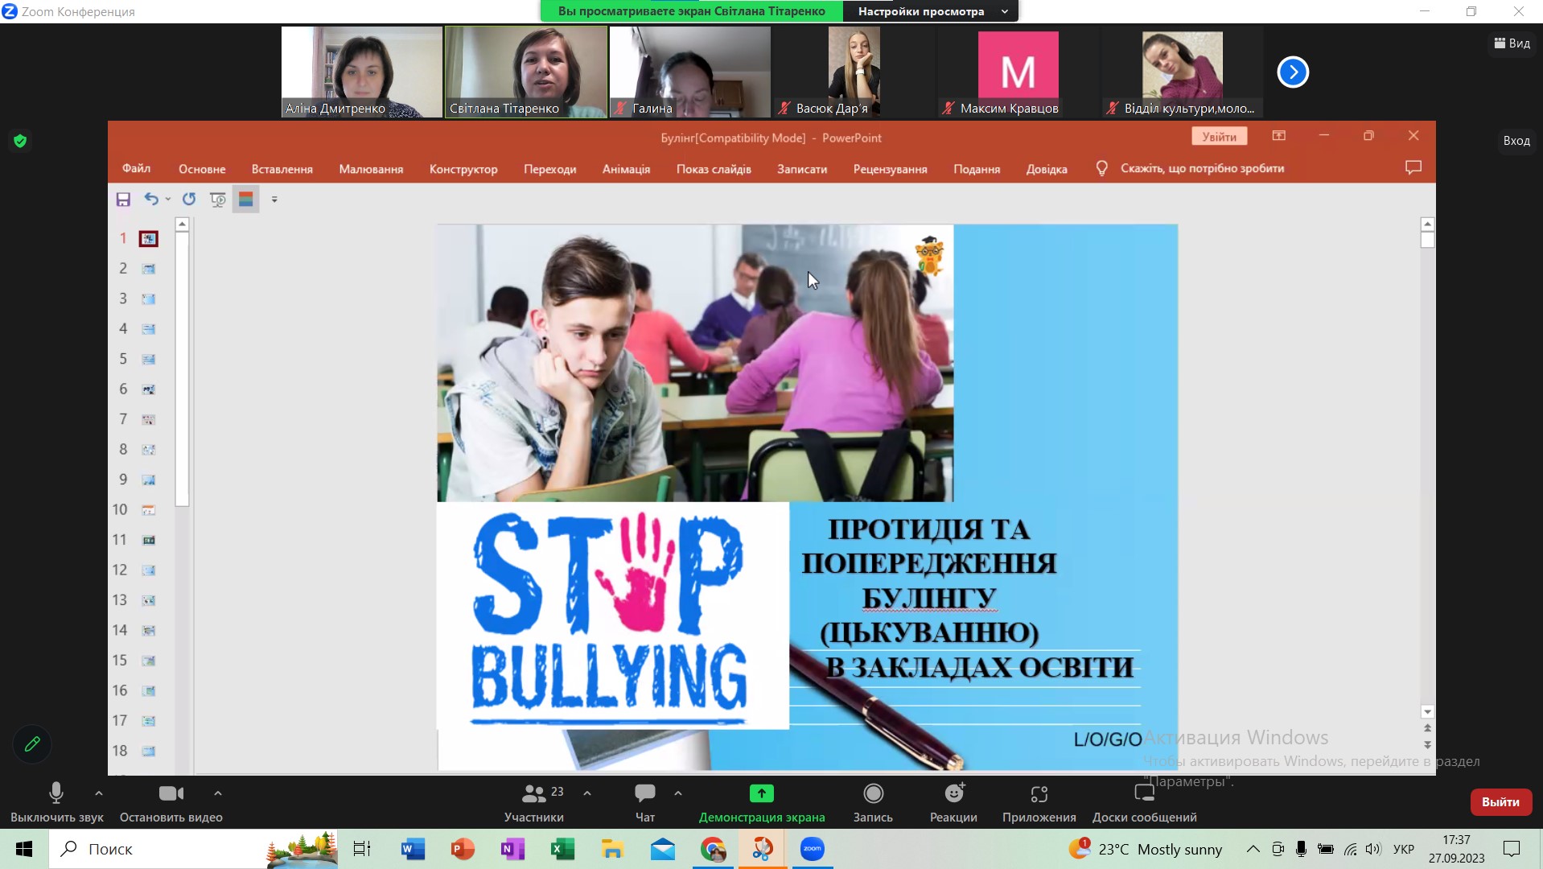Switch to the Вставлення ribbon tab
The width and height of the screenshot is (1543, 869).
point(282,168)
